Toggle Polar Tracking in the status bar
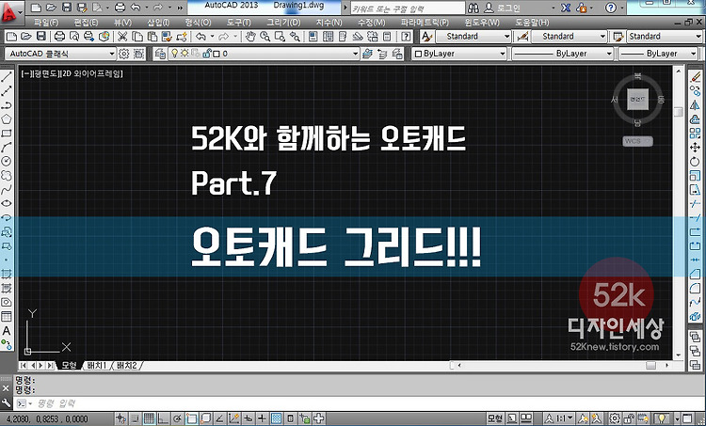Viewport: 706px width, 426px height. coord(177,418)
